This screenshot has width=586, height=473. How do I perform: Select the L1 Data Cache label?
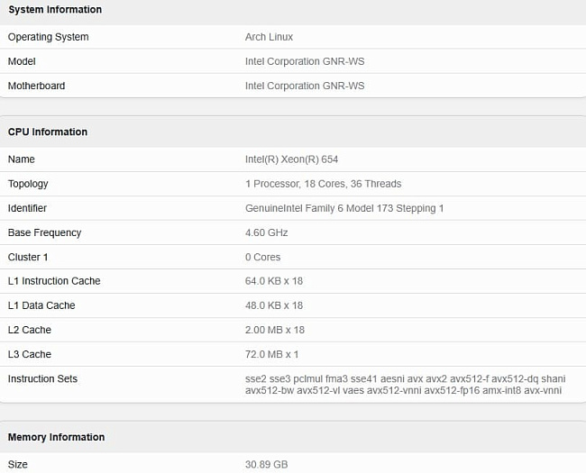[41, 305]
